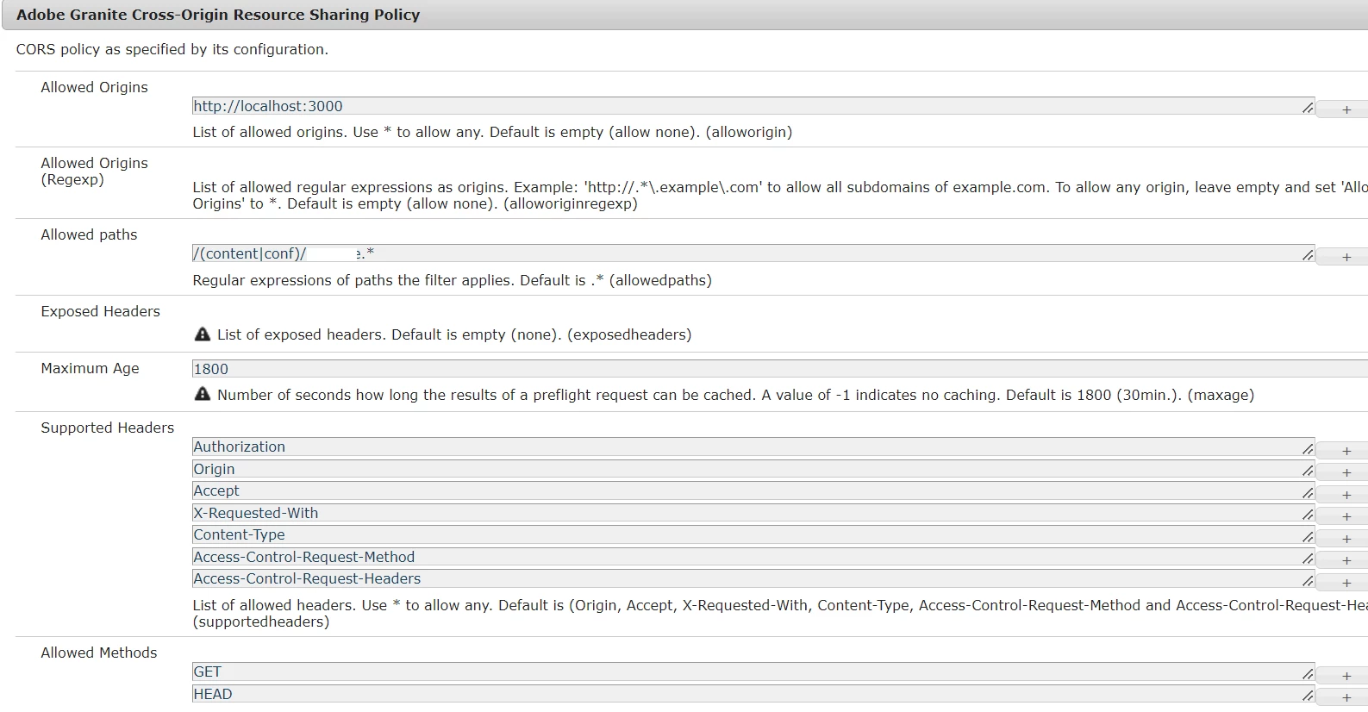
Task: Grab the resize handle of the GET field
Action: coord(1308,674)
